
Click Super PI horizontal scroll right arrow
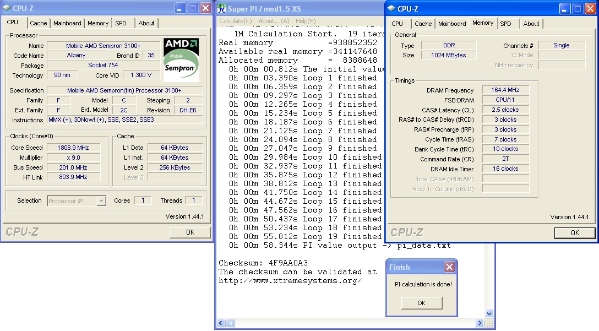480,323
